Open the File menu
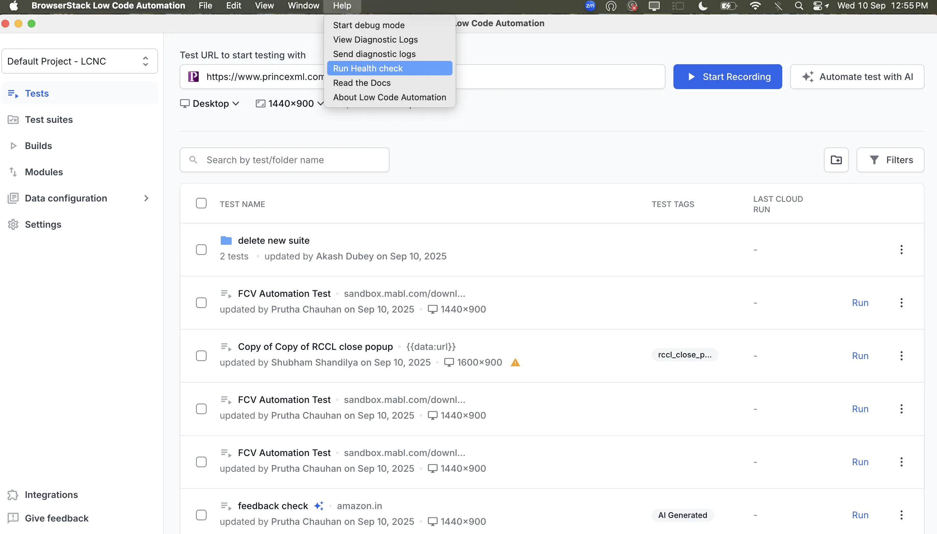The image size is (937, 534). coord(205,6)
